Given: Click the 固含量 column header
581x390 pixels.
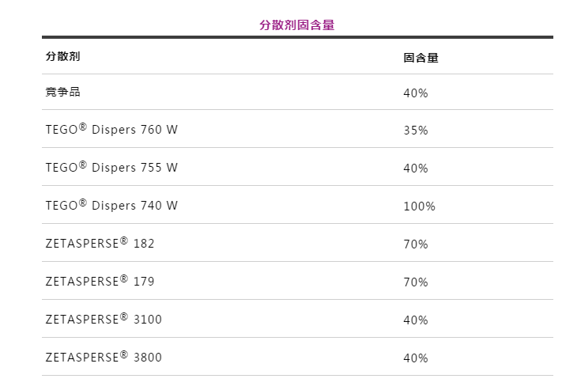Looking at the screenshot, I should click(x=421, y=58).
